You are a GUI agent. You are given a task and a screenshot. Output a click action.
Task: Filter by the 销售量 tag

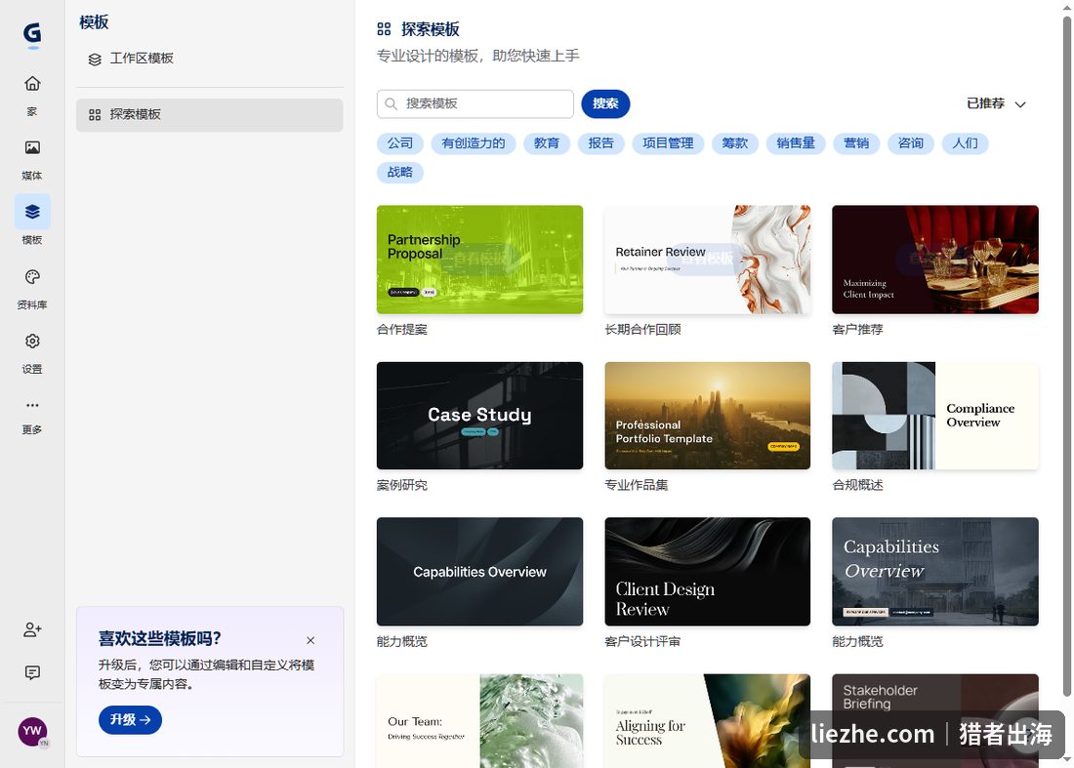coord(796,143)
